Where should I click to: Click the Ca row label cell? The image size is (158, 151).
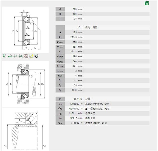point(60,104)
